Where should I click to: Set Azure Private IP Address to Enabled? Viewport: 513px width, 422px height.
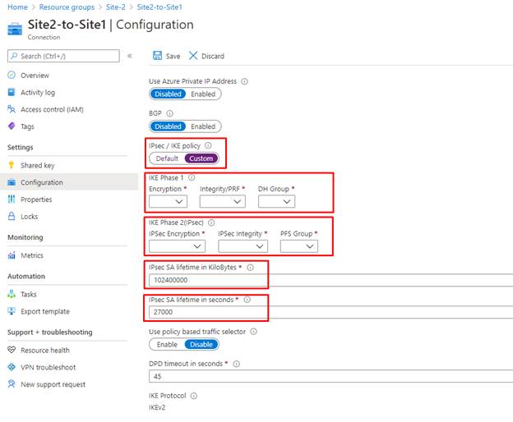click(x=203, y=94)
